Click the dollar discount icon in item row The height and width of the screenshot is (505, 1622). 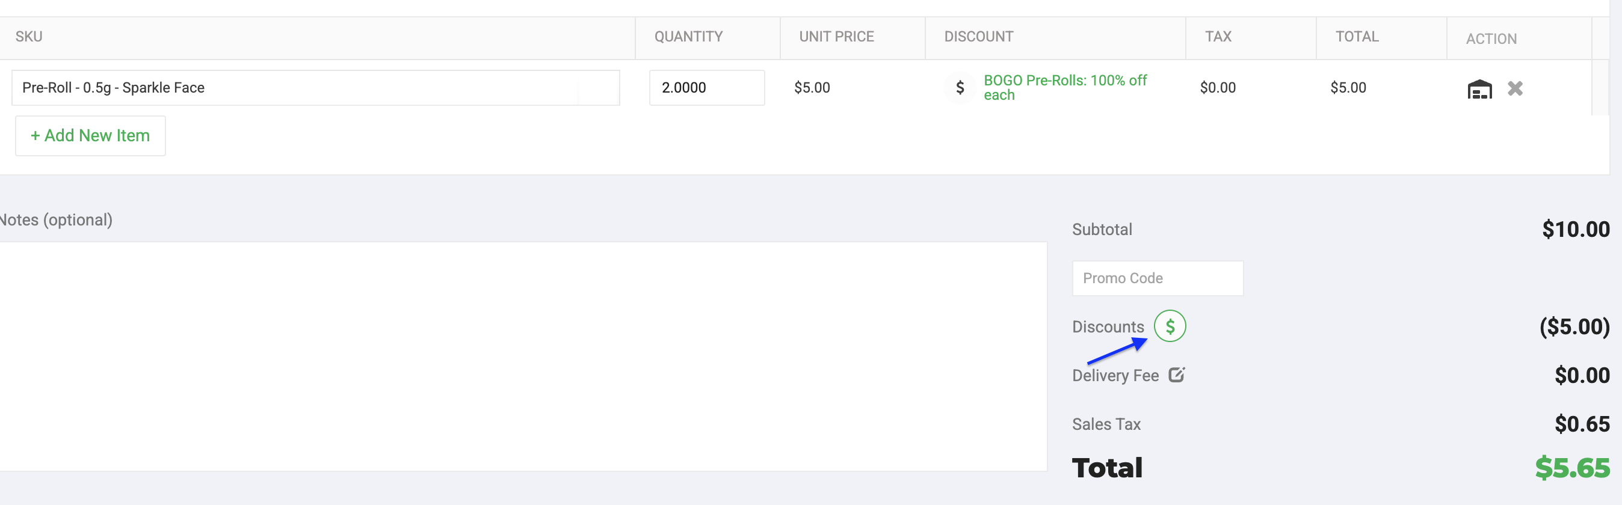(x=960, y=87)
